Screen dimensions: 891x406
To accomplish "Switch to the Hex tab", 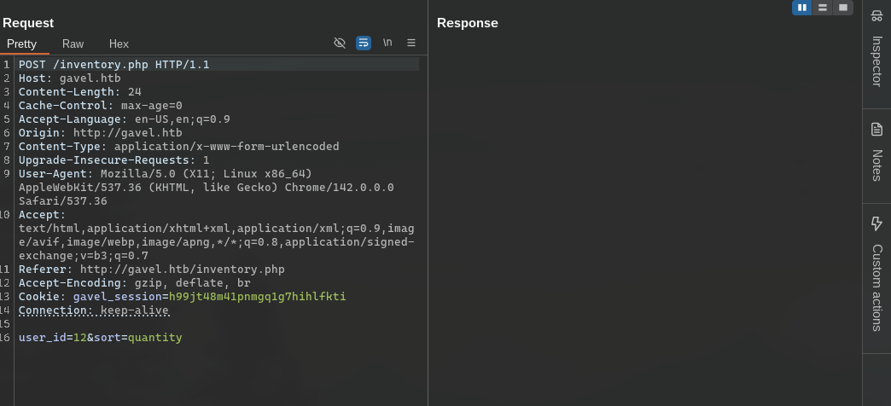I will click(119, 43).
